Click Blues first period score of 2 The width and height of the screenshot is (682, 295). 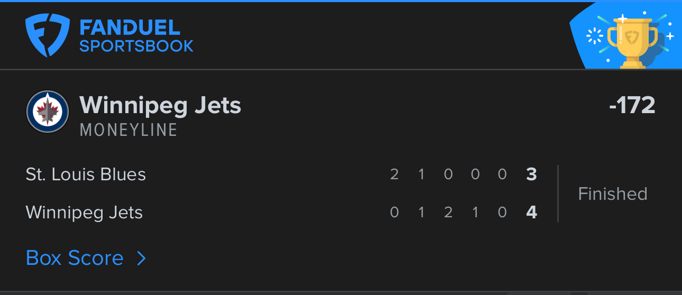tap(394, 174)
